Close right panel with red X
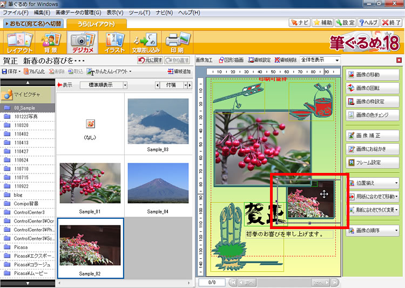The height and width of the screenshot is (288, 405). [399, 60]
